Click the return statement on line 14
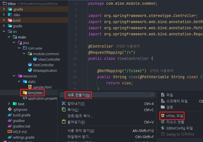 click(119, 83)
